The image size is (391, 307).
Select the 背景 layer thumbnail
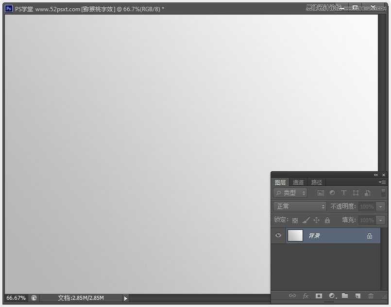[296, 236]
